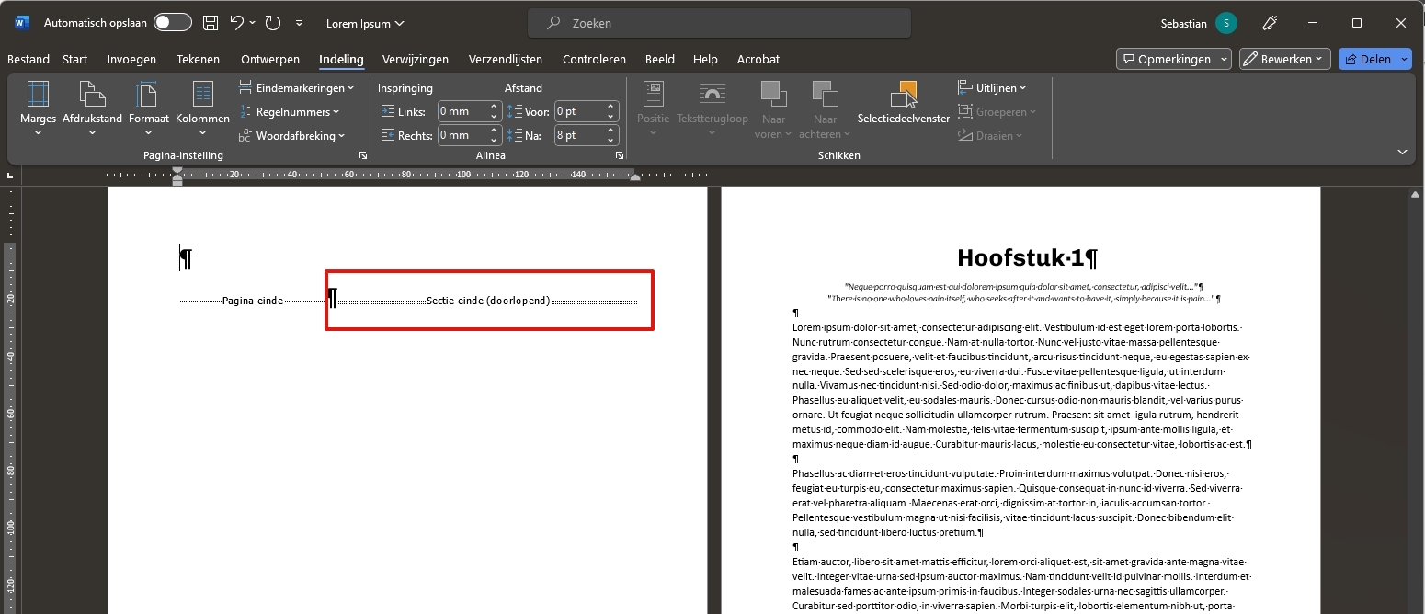Click the Sectie-einde (doorlopend) marker
The image size is (1425, 614).
488,301
